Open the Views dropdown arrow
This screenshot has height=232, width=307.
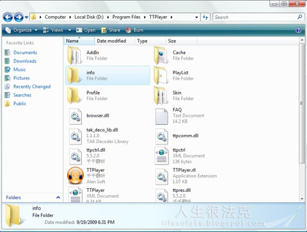click(70, 30)
